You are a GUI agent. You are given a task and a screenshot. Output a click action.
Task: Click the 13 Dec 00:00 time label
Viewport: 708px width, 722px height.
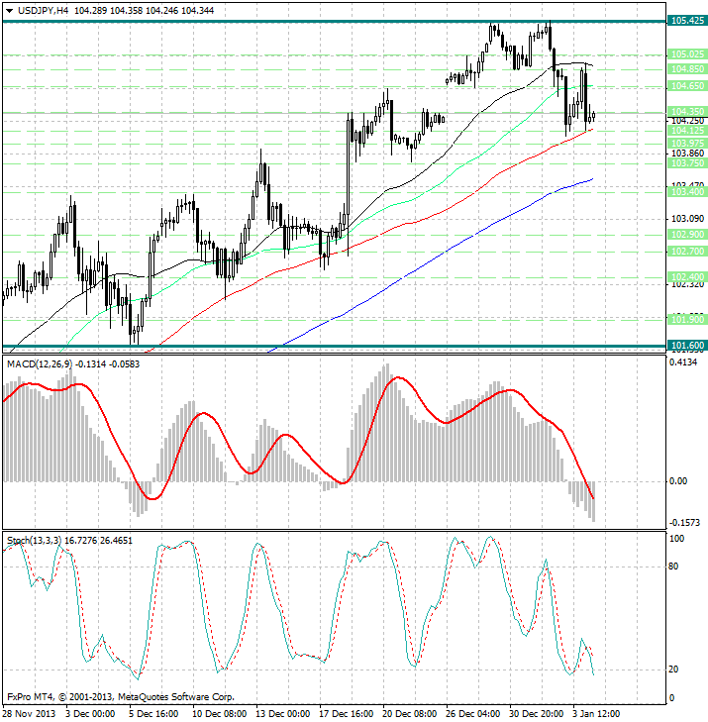click(x=282, y=714)
